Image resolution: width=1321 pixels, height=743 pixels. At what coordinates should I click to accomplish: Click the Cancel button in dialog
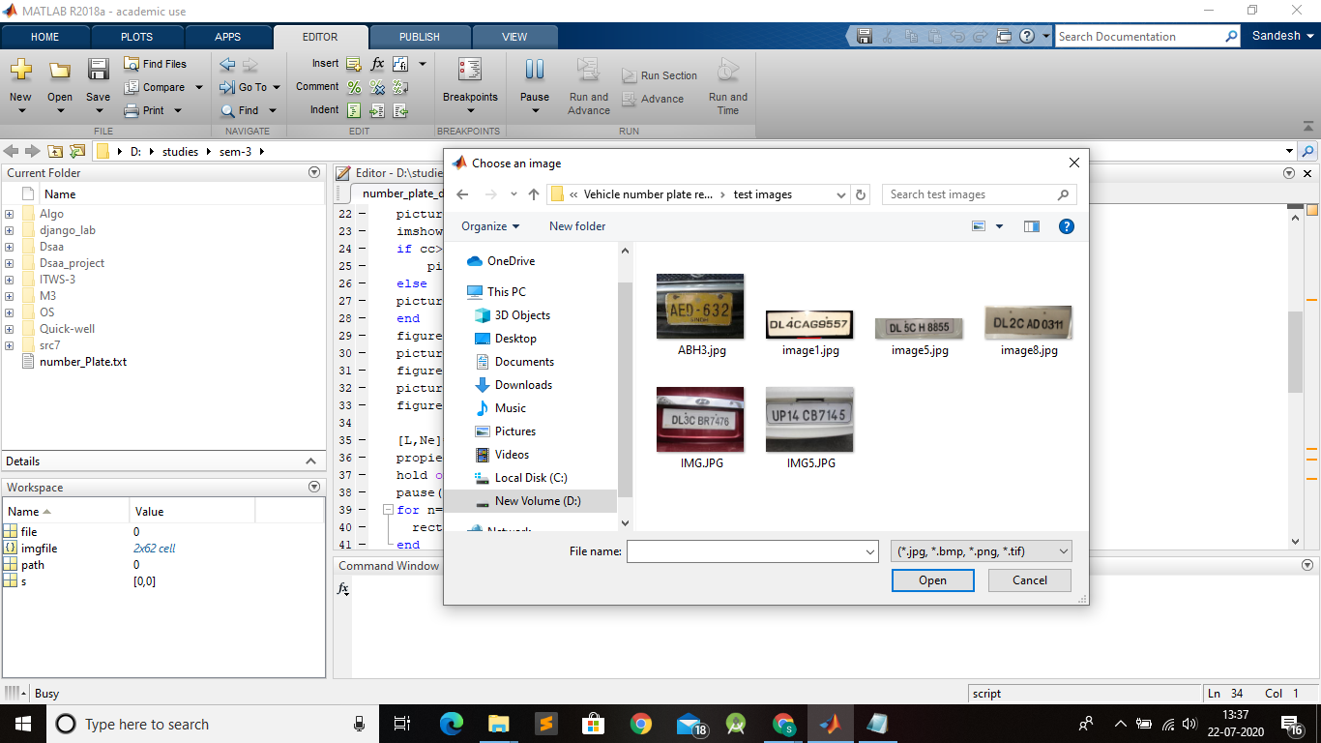[1029, 580]
